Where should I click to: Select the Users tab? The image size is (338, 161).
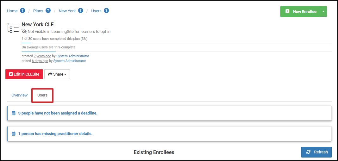click(x=42, y=95)
